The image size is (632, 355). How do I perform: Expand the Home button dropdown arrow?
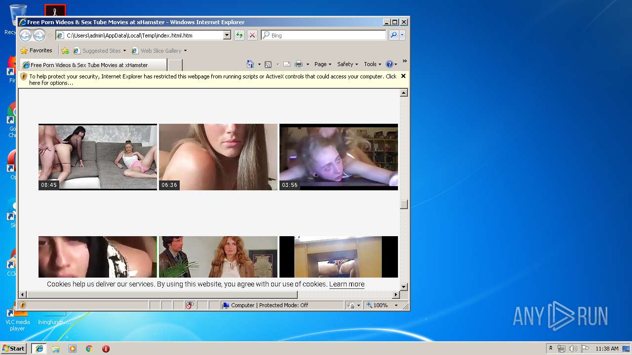pos(259,64)
